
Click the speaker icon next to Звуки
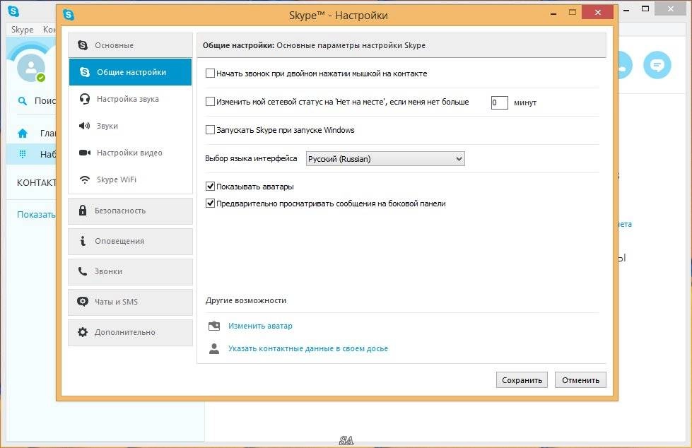click(84, 126)
